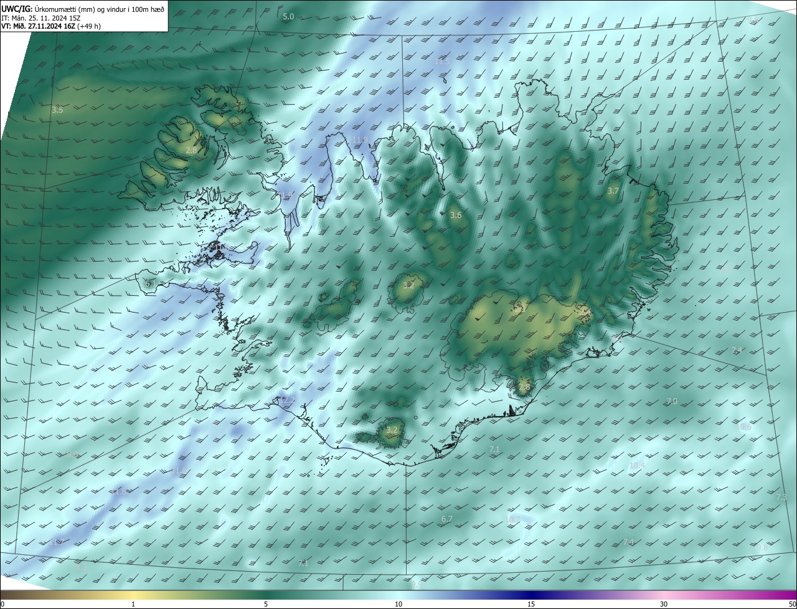This screenshot has height=609, width=797.
Task: Click the 5.0 value at the map's top edge
Action: [x=288, y=17]
